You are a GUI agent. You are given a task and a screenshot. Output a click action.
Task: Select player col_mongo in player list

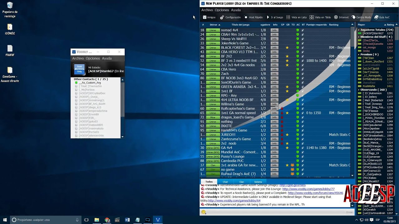(369, 48)
